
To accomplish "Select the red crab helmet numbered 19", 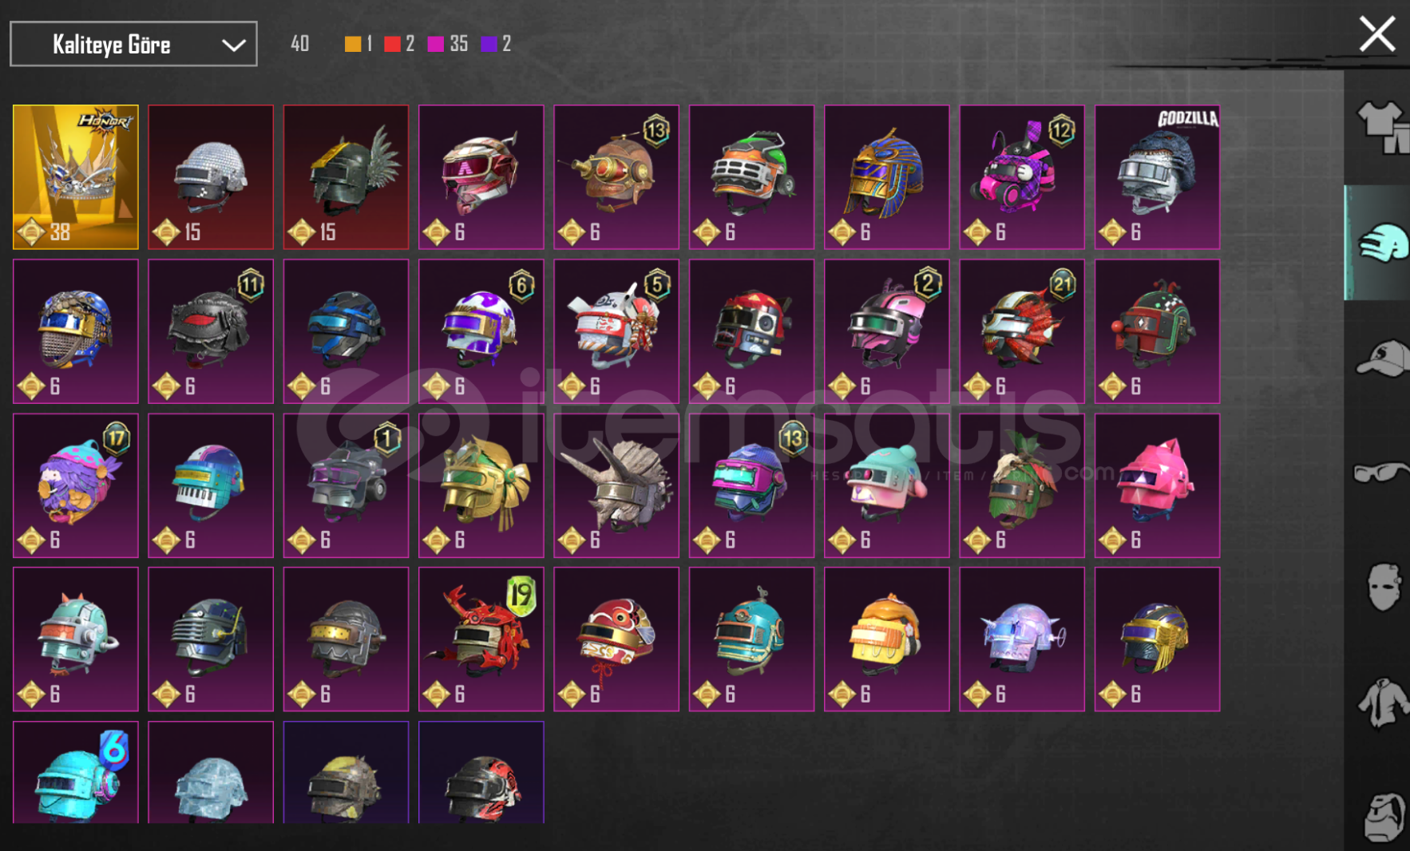I will (x=481, y=639).
